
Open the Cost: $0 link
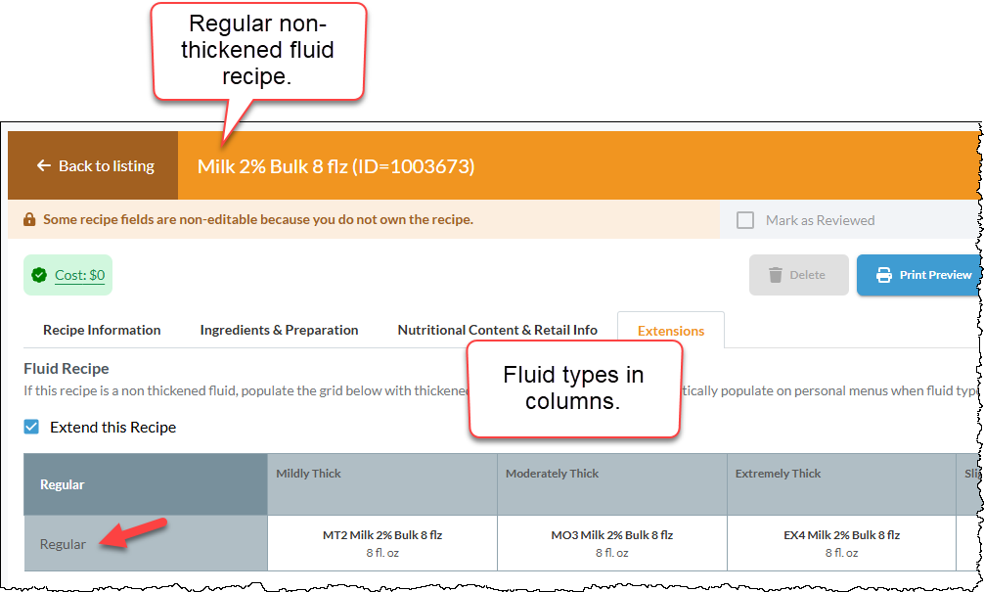[x=79, y=275]
